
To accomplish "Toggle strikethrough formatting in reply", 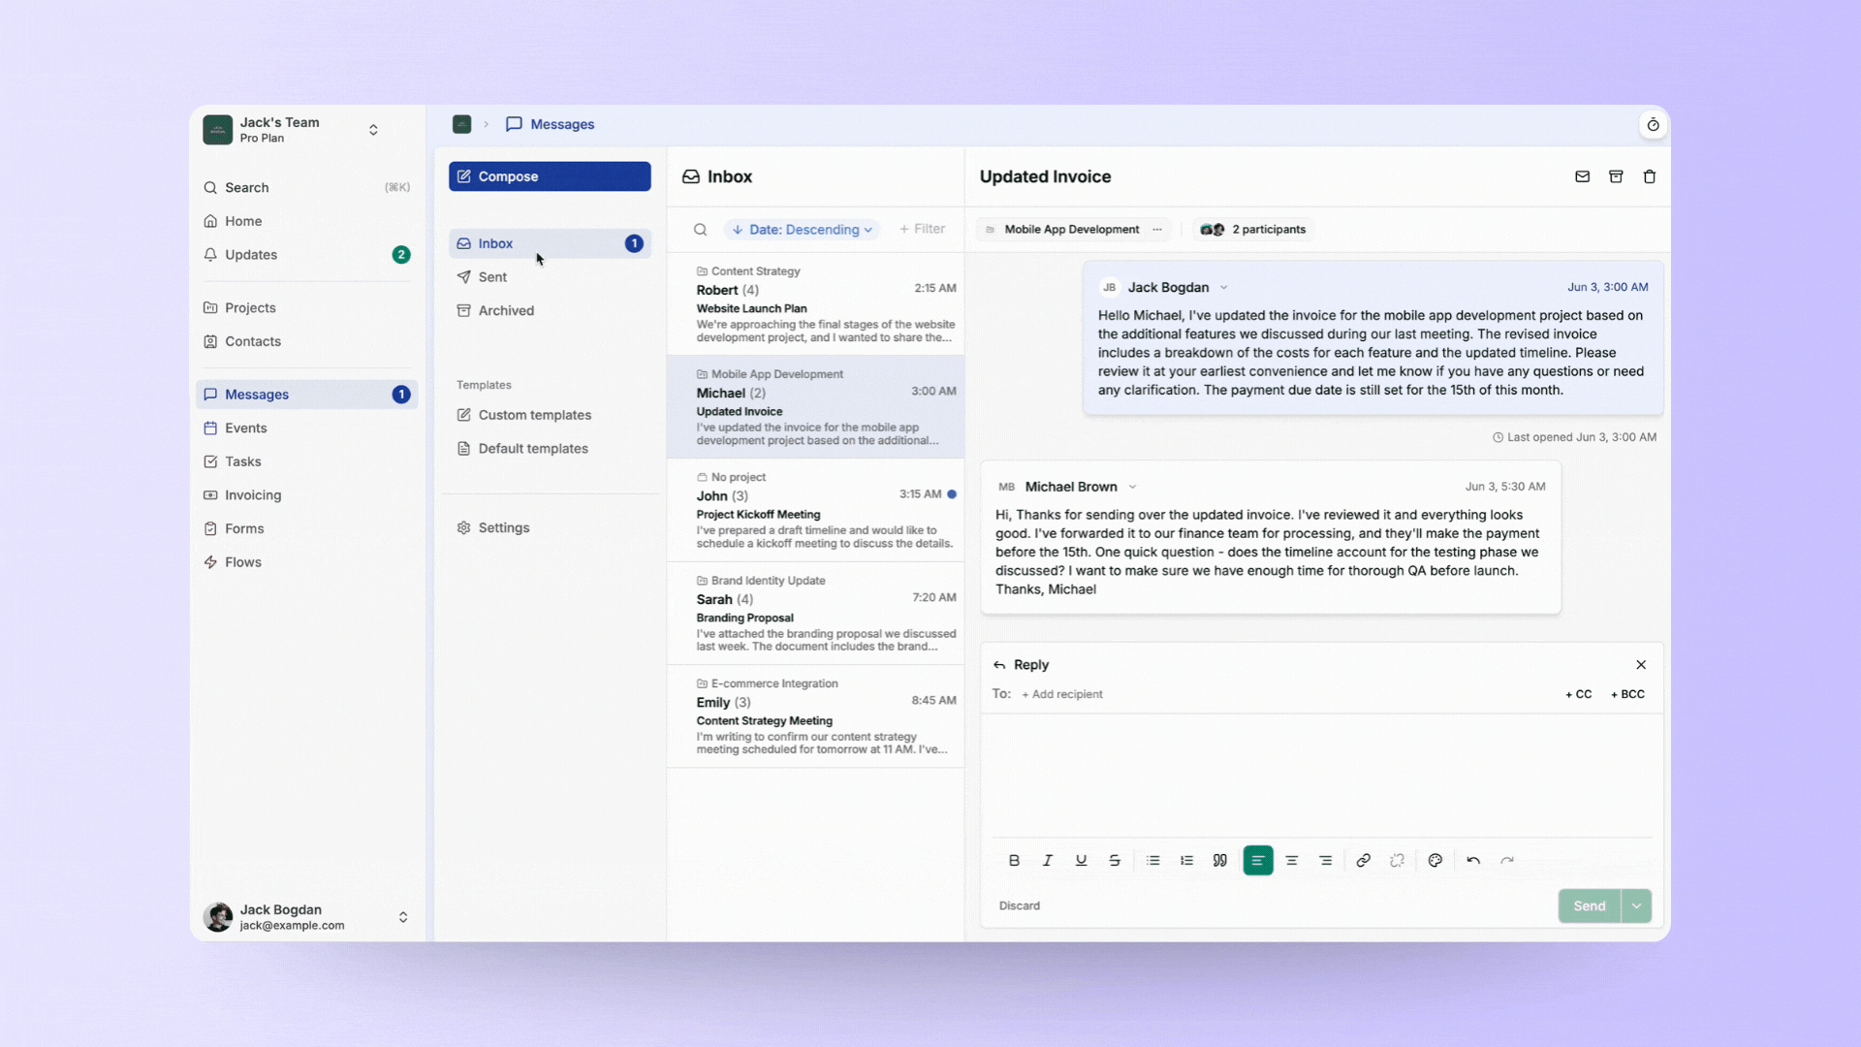I will coord(1115,860).
